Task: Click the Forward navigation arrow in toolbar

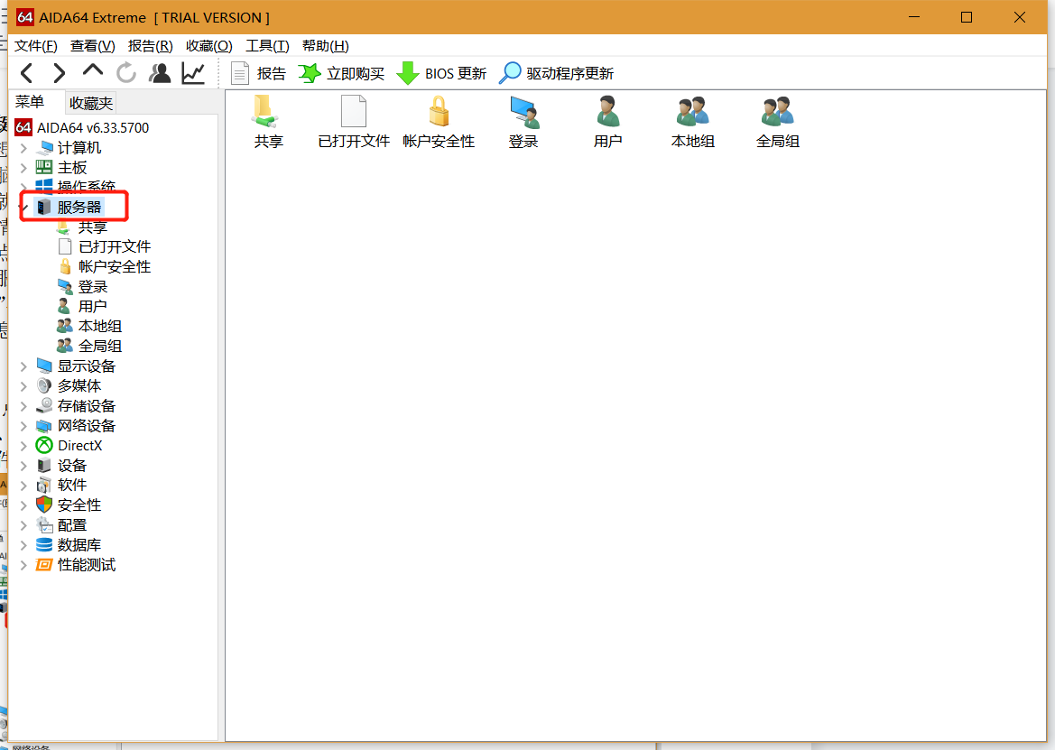Action: coord(60,73)
